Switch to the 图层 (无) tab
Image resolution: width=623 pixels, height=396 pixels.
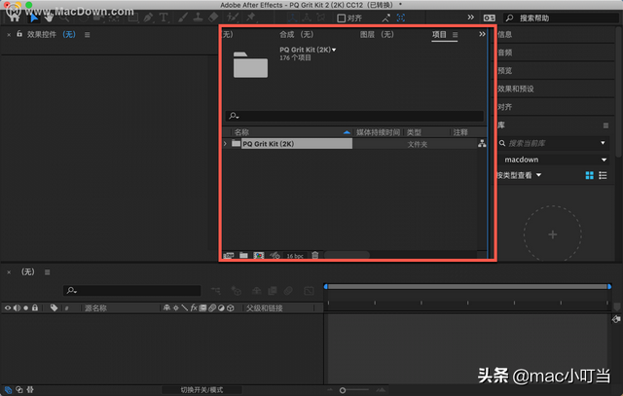click(377, 35)
